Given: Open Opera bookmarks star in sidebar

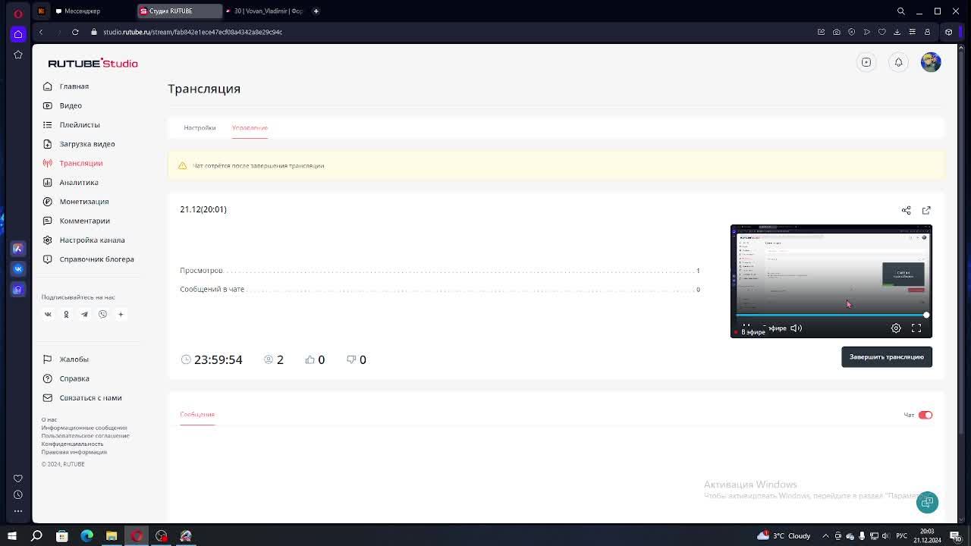Looking at the screenshot, I should pyautogui.click(x=18, y=55).
